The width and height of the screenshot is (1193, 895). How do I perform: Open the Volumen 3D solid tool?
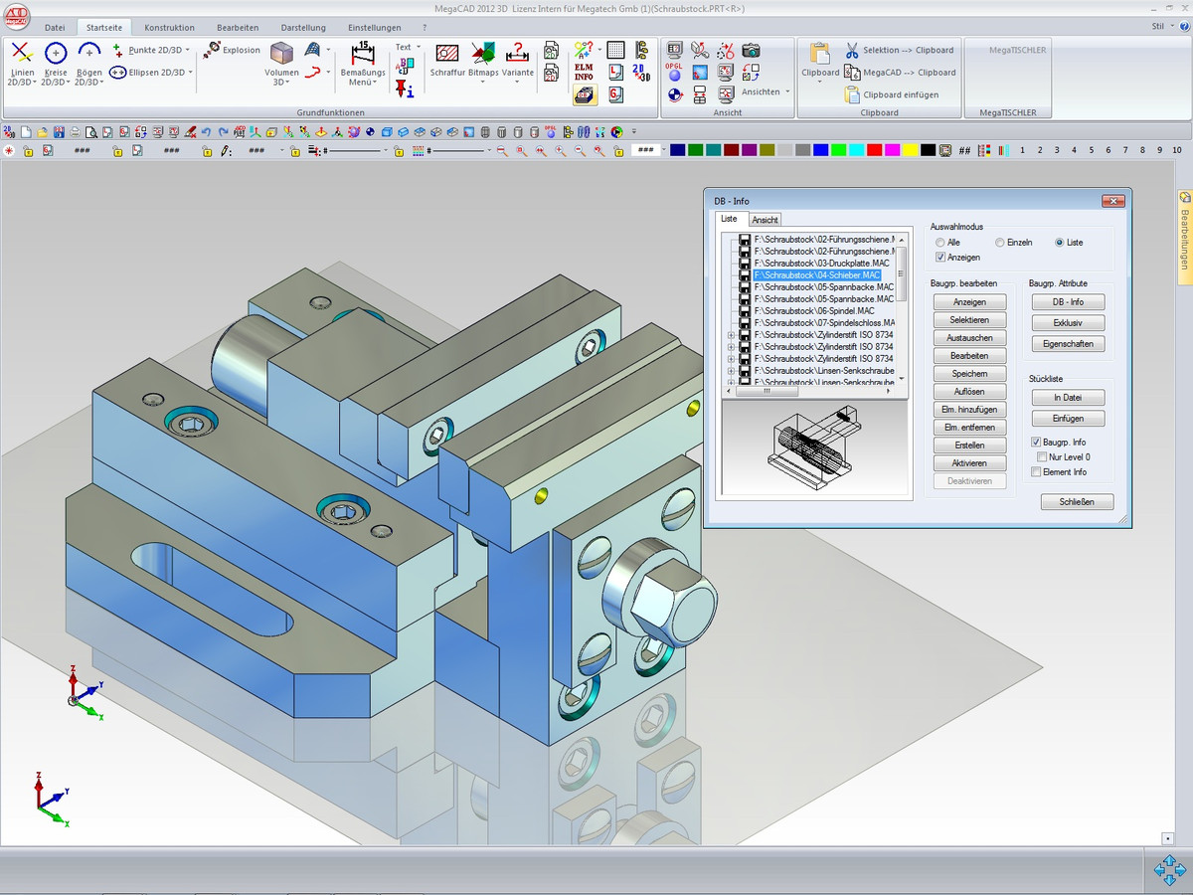point(281,64)
